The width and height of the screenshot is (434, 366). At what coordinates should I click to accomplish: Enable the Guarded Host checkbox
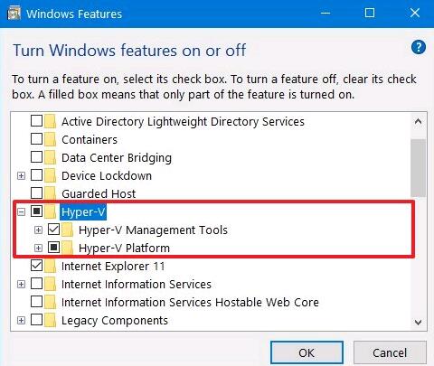36,192
